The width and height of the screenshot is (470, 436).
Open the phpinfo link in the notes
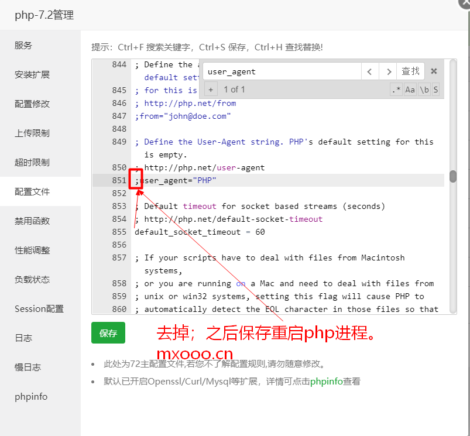[x=325, y=382]
